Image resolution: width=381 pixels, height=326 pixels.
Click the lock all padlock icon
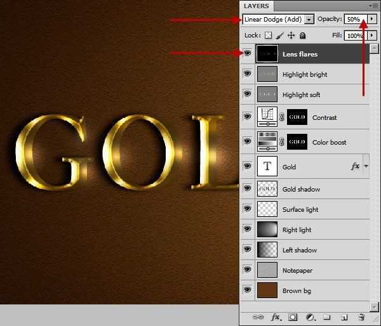[x=302, y=36]
